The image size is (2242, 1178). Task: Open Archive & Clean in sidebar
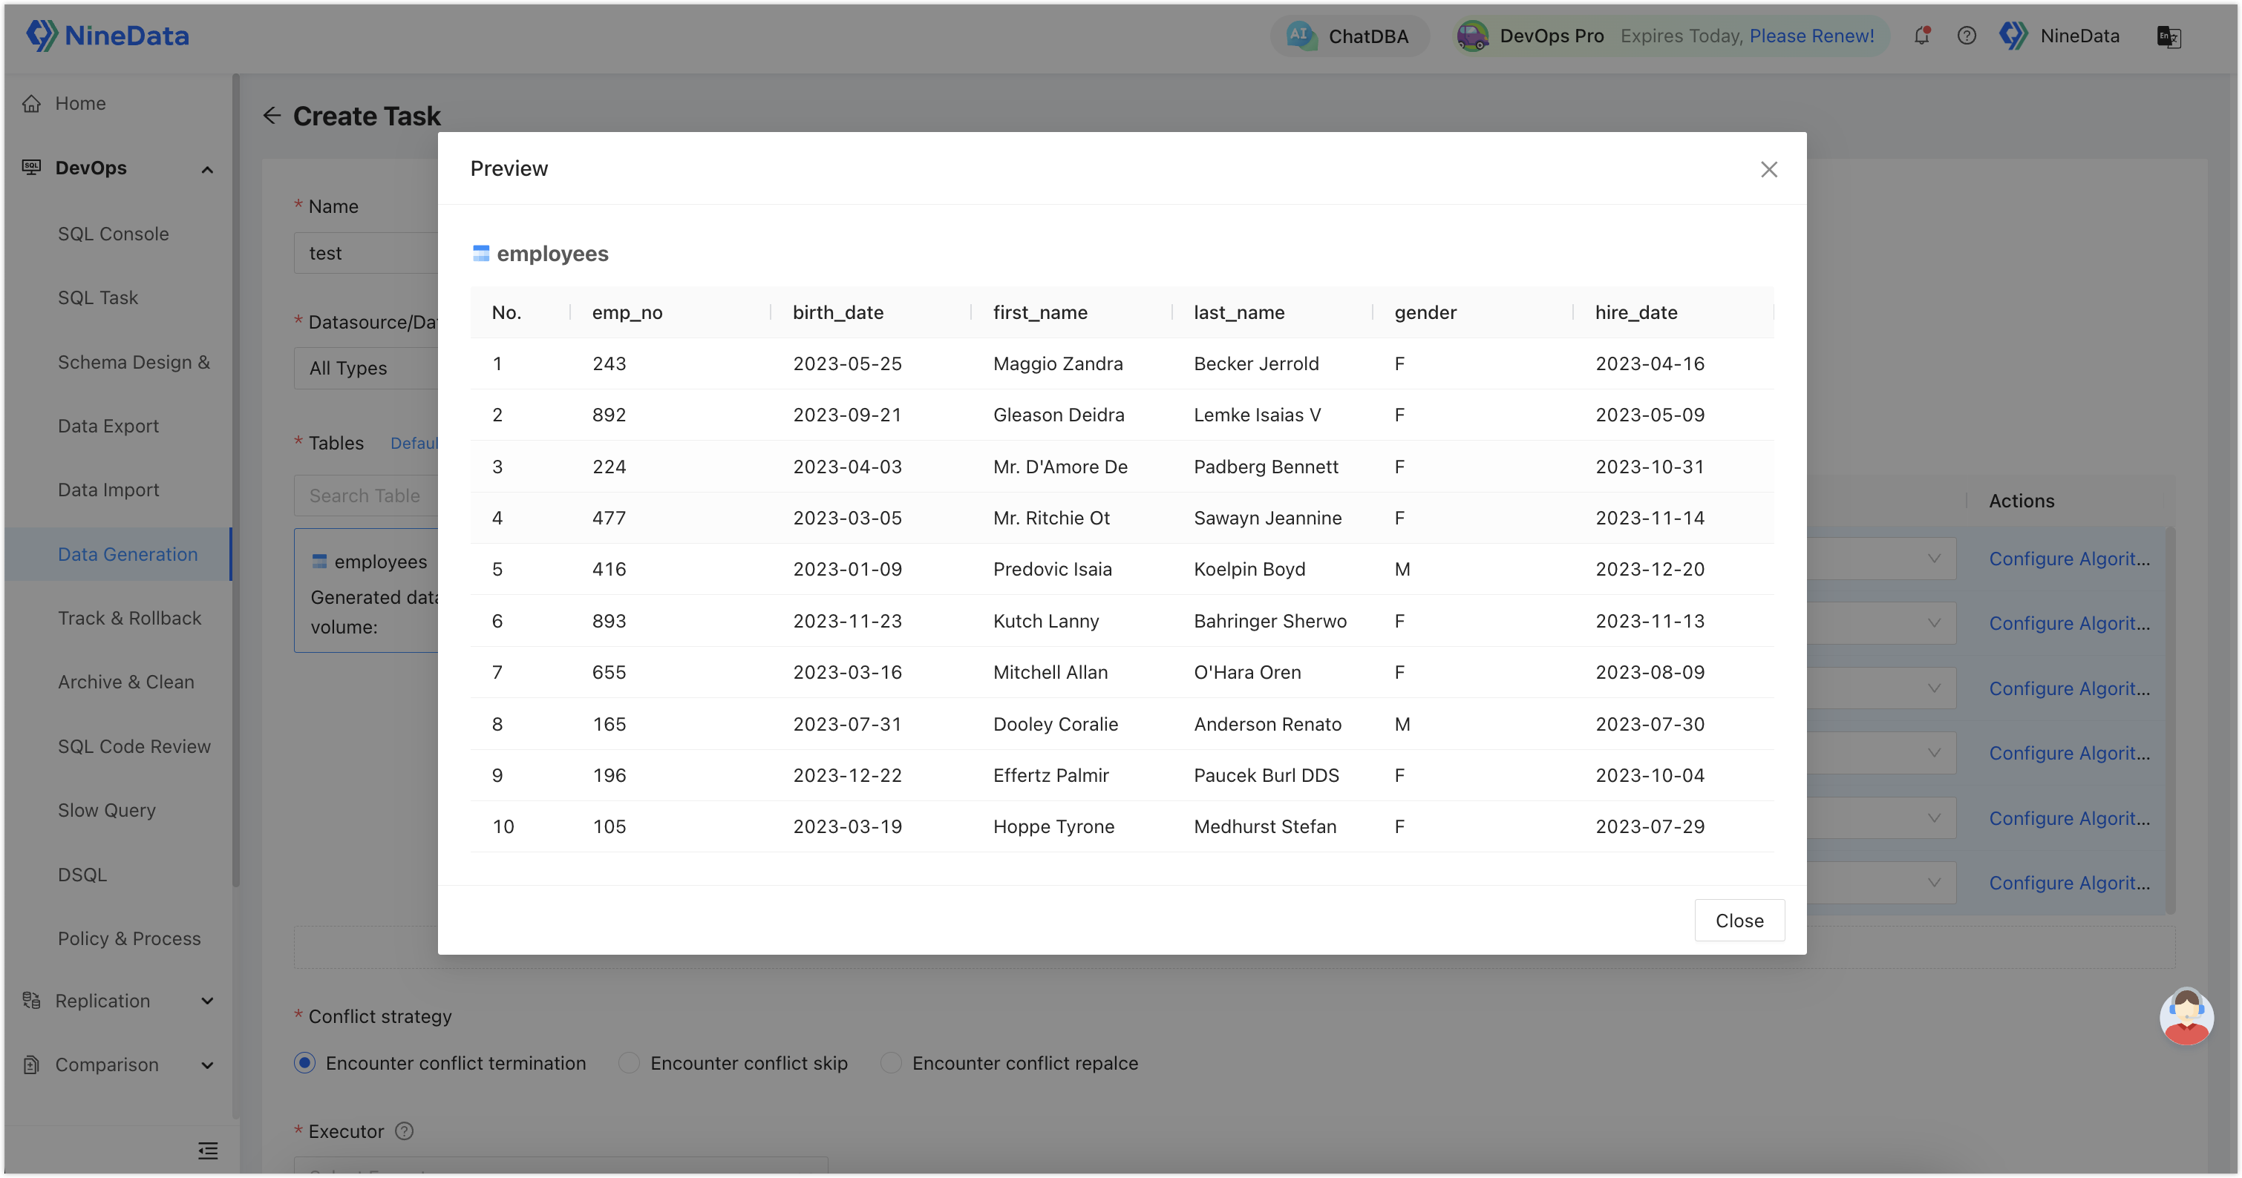[125, 682]
